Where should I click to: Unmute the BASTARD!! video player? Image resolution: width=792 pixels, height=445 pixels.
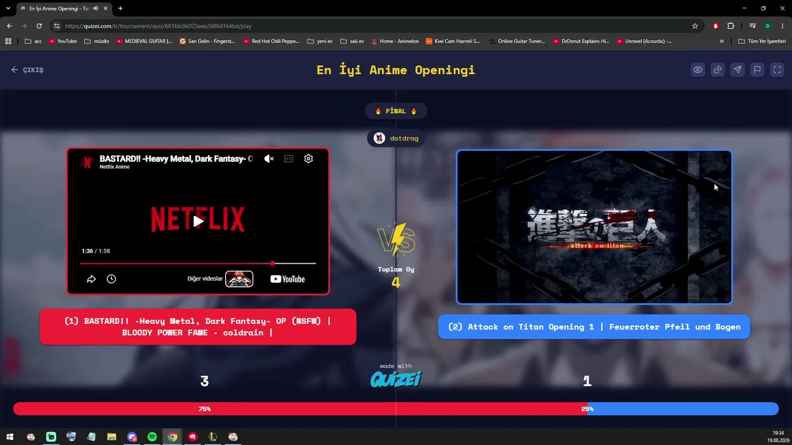269,159
